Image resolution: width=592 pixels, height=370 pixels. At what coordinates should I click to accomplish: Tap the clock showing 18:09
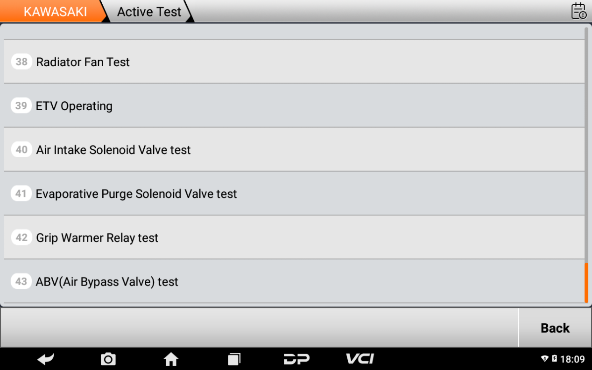click(x=572, y=359)
